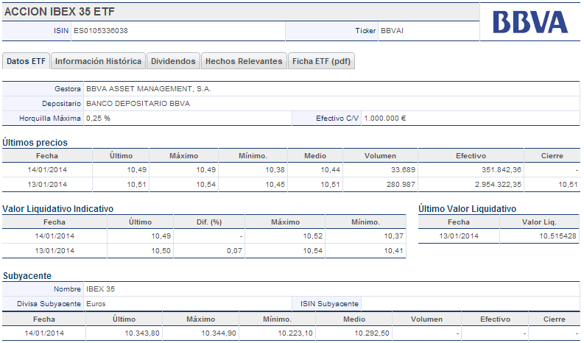Click the indicative máximo value 10,52

click(312, 236)
